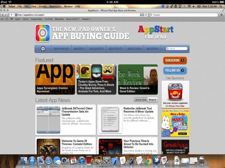
Task: Switch to Article Grid view
Action: (141, 100)
